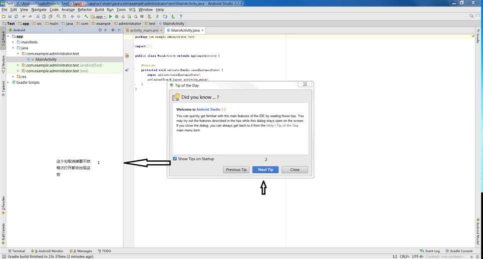Click the Project panel settings gear icon
This screenshot has width=483, height=259.
[113, 30]
